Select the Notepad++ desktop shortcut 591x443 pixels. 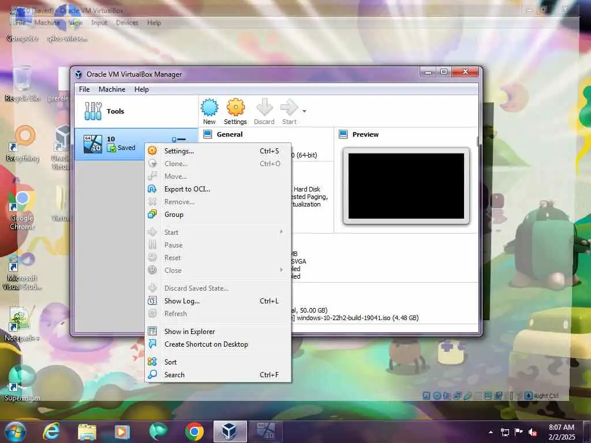[x=22, y=324]
